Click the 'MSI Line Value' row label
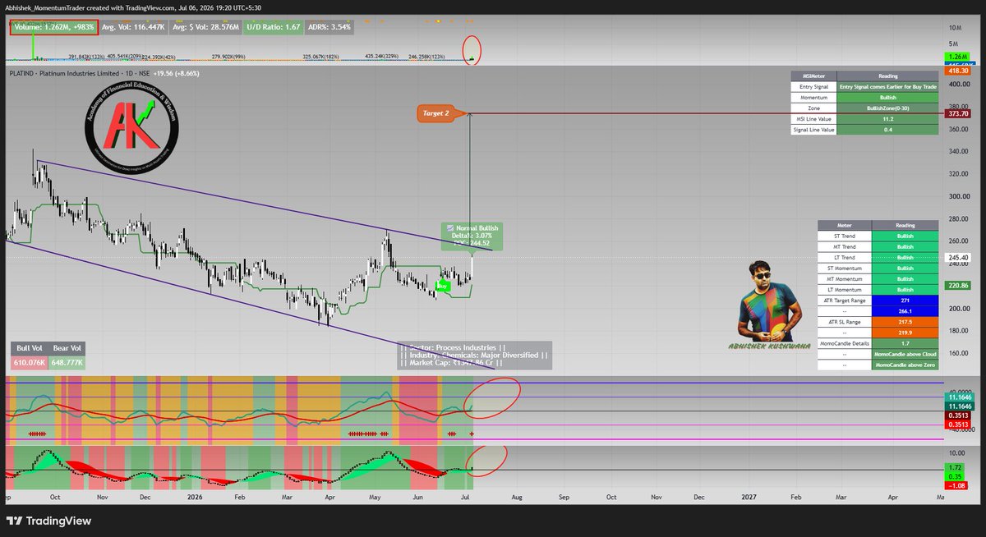 [x=813, y=119]
